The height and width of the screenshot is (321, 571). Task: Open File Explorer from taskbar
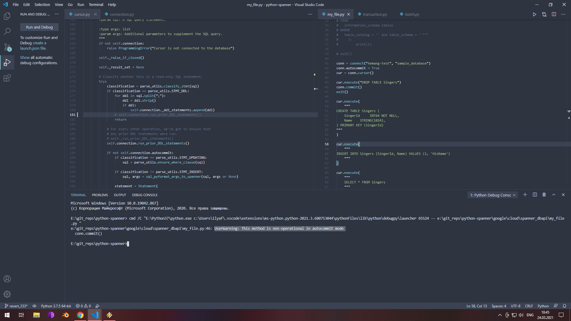(36, 315)
